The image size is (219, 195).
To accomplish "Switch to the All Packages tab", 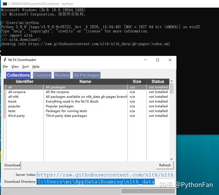I will click(x=87, y=75).
